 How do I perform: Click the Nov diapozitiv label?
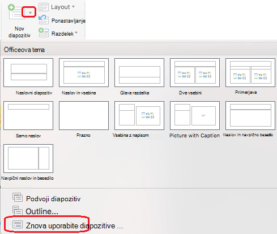pyautogui.click(x=19, y=32)
